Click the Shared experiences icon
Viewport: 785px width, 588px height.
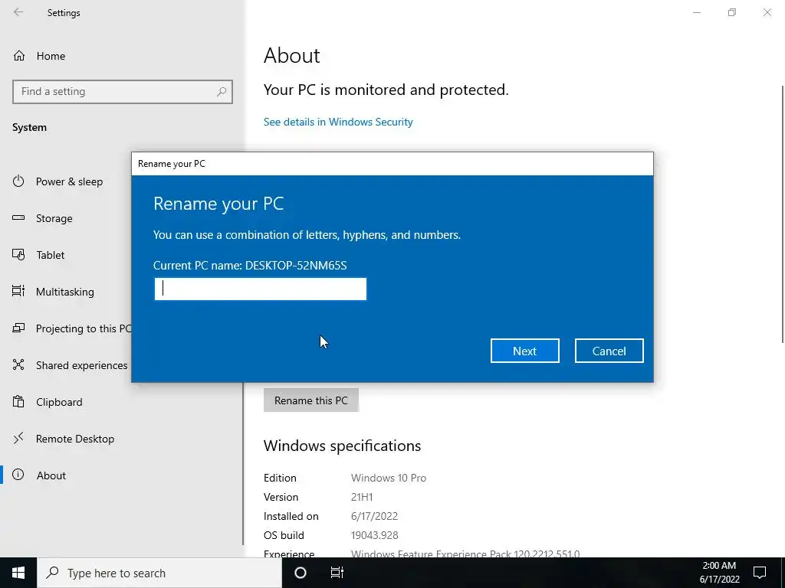[18, 364]
